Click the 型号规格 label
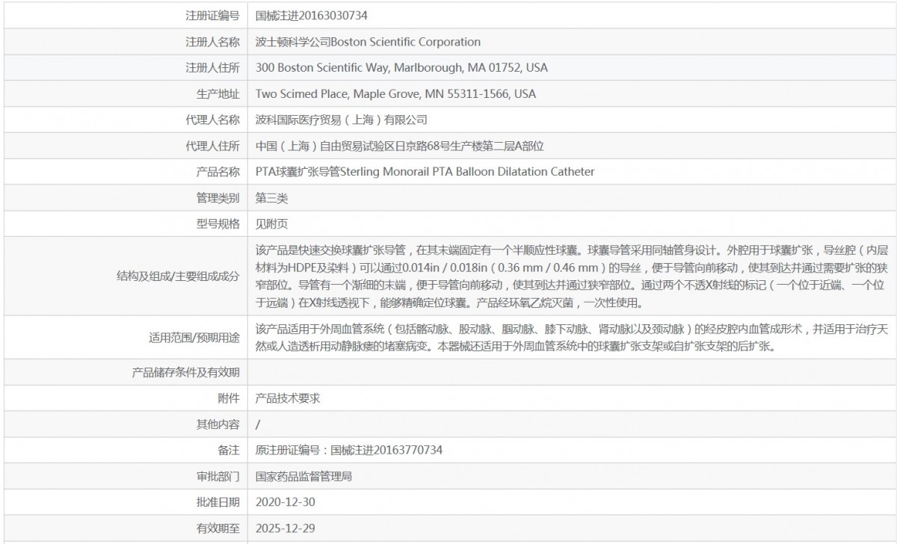Image resolution: width=897 pixels, height=544 pixels. pos(218,223)
